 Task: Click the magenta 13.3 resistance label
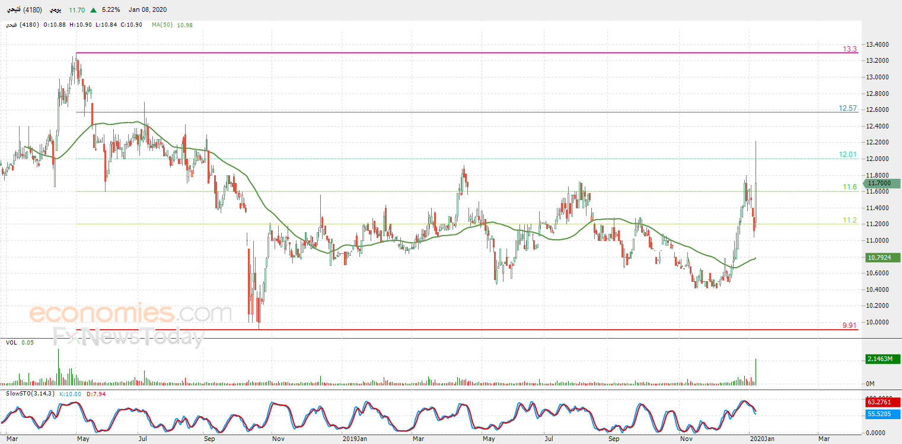[x=850, y=49]
